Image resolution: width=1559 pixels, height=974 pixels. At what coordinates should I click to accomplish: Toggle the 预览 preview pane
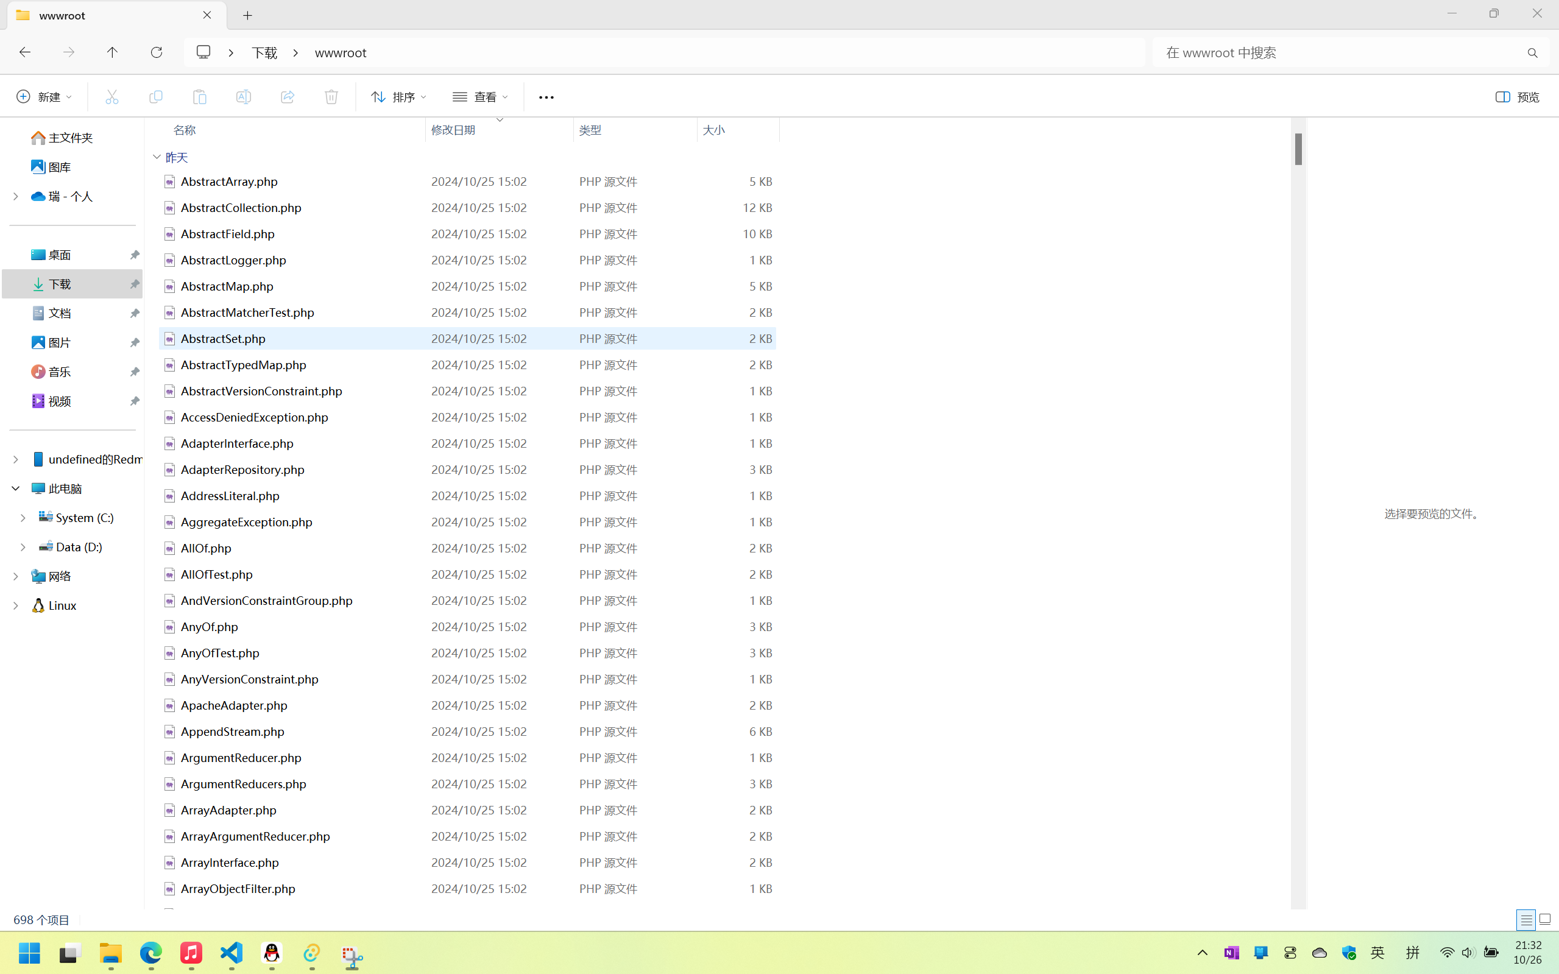(x=1517, y=97)
